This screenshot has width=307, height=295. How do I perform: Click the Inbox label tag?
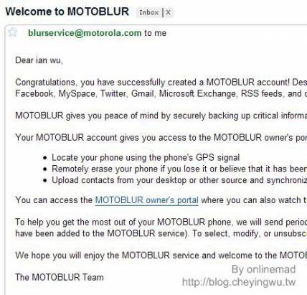[149, 12]
